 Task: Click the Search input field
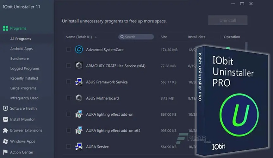(138, 37)
